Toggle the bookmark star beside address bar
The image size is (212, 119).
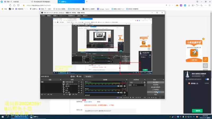(x=24, y=5)
